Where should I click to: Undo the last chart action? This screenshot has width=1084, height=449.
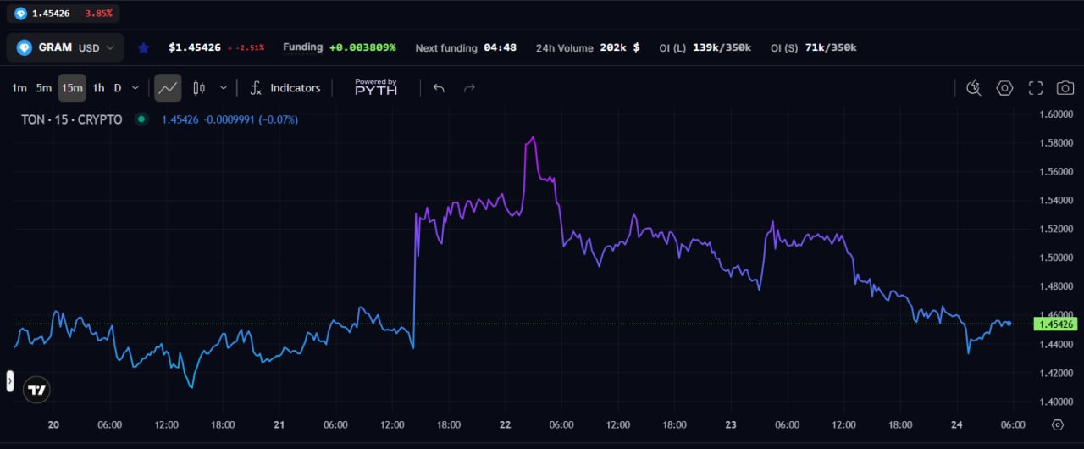(x=439, y=88)
